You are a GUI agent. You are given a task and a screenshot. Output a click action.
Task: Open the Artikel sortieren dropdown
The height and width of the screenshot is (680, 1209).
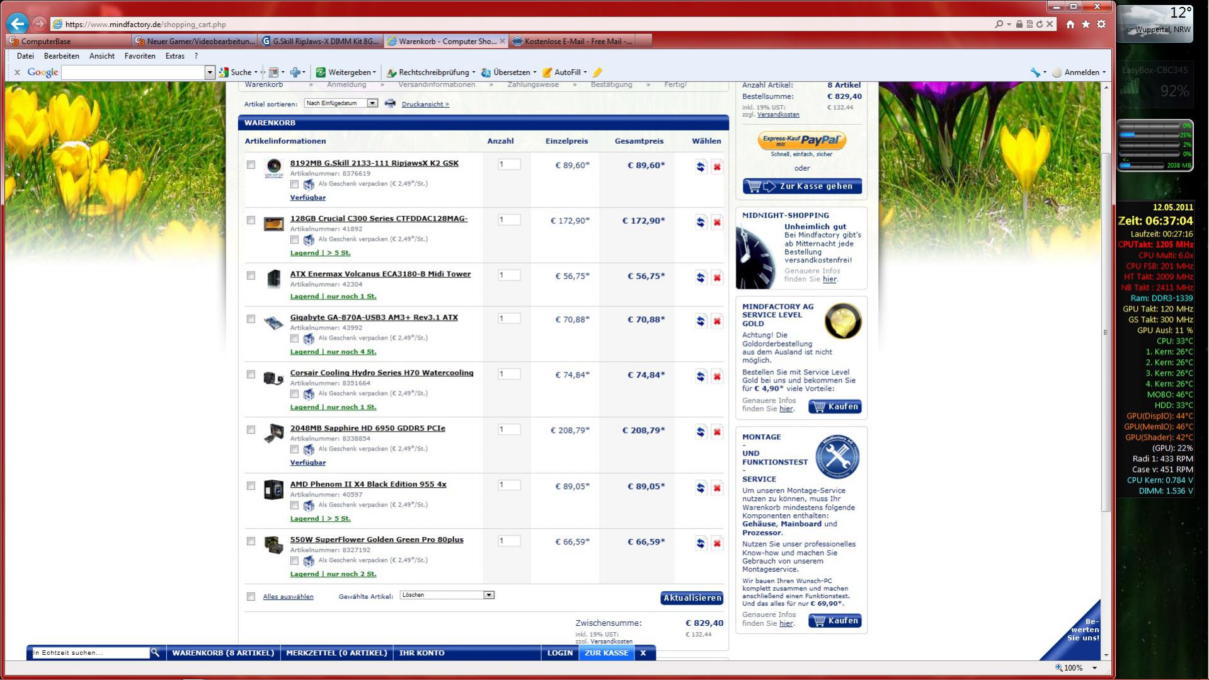pos(341,103)
